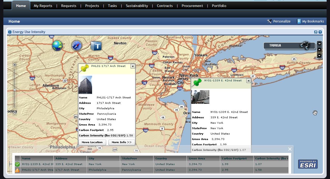The image size is (330, 179).
Task: Sort by Country column header
Action: (170, 159)
